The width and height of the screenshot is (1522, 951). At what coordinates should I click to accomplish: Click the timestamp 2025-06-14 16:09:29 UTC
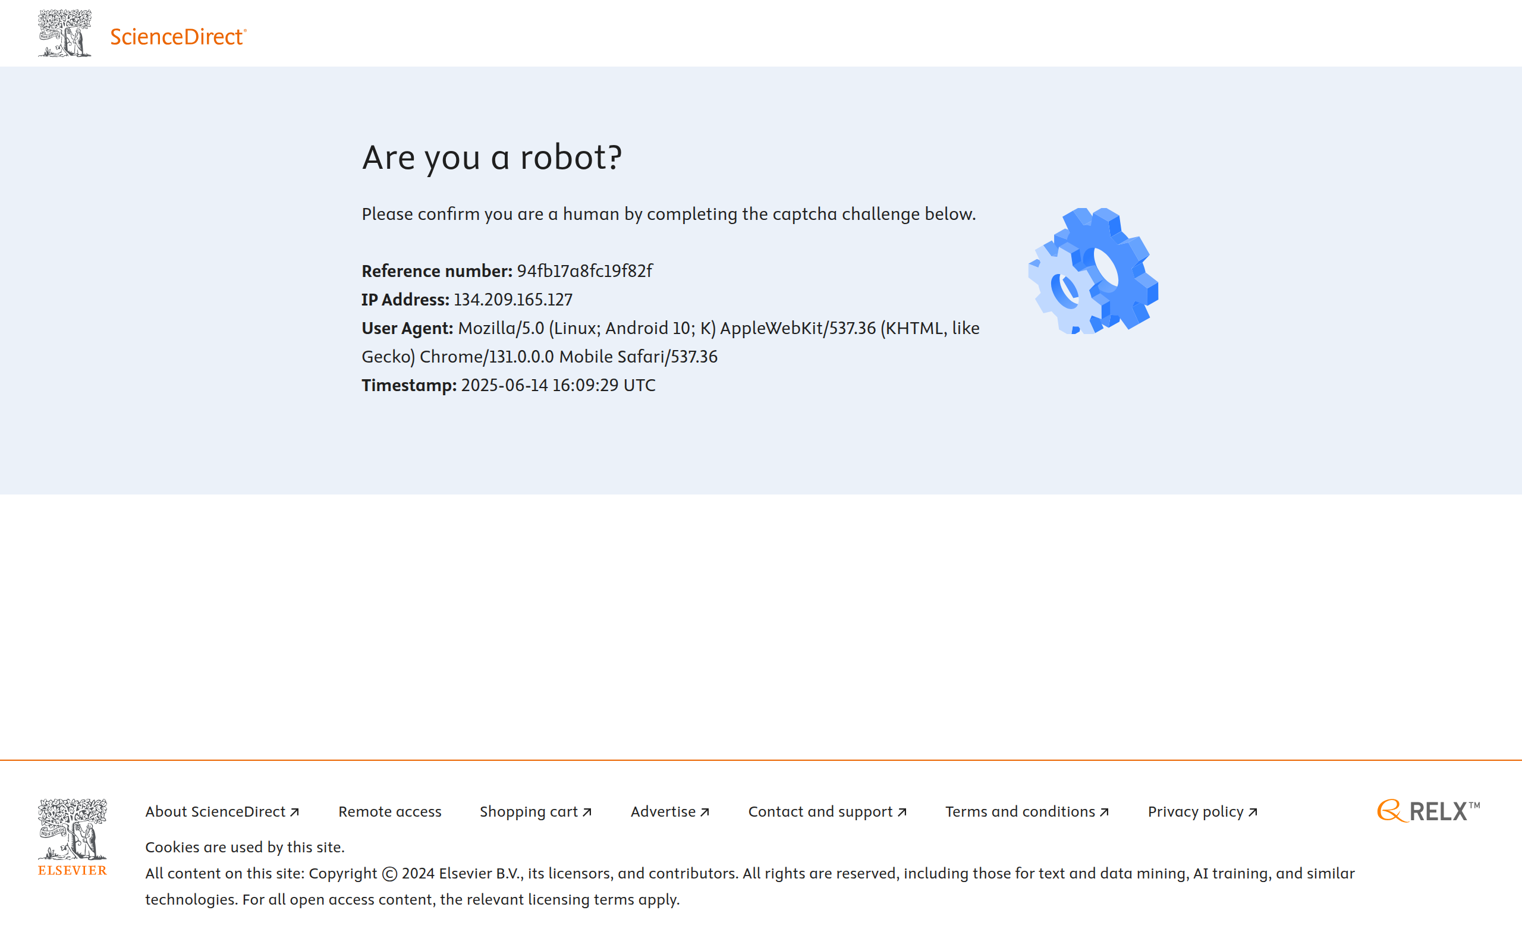pyautogui.click(x=558, y=385)
